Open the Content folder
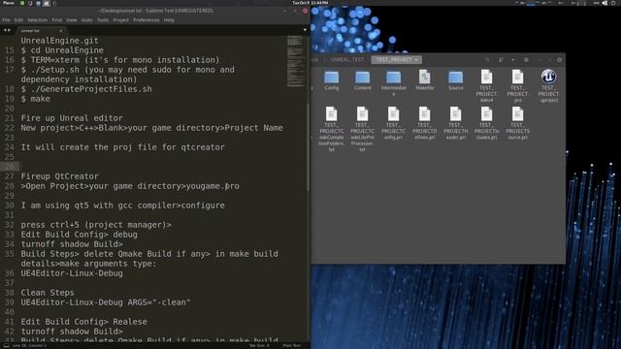 point(362,80)
